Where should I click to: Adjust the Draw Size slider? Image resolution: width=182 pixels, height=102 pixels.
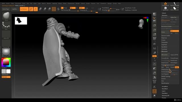click(x=111, y=10)
